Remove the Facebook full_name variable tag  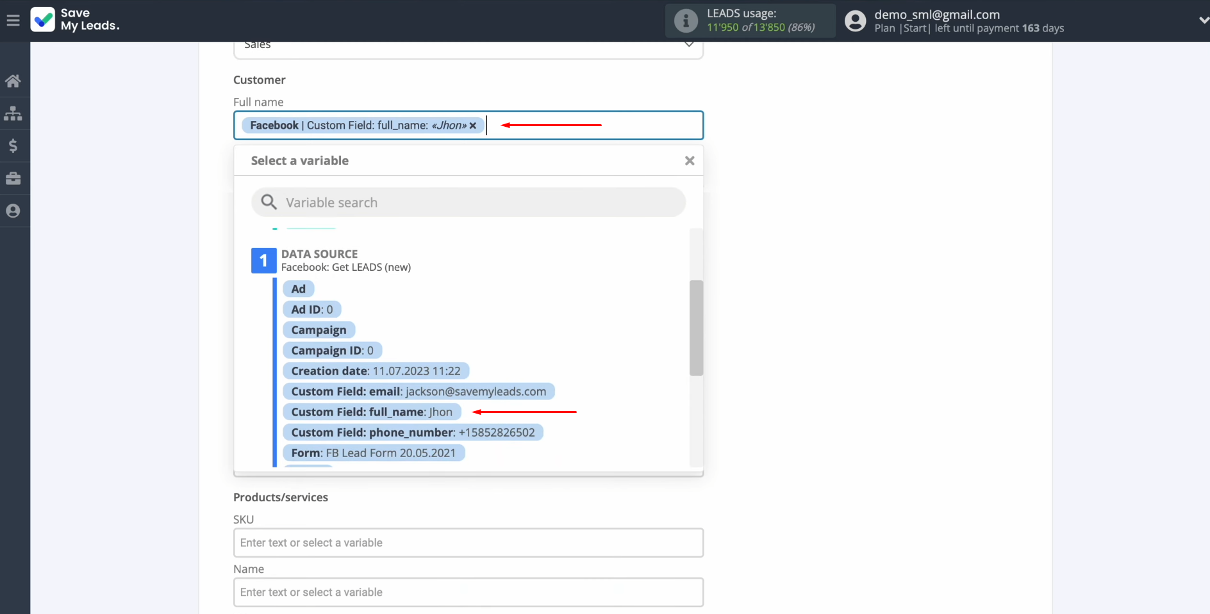(x=473, y=125)
